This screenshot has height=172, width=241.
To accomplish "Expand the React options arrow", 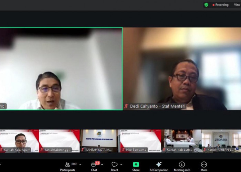I will [121, 164].
